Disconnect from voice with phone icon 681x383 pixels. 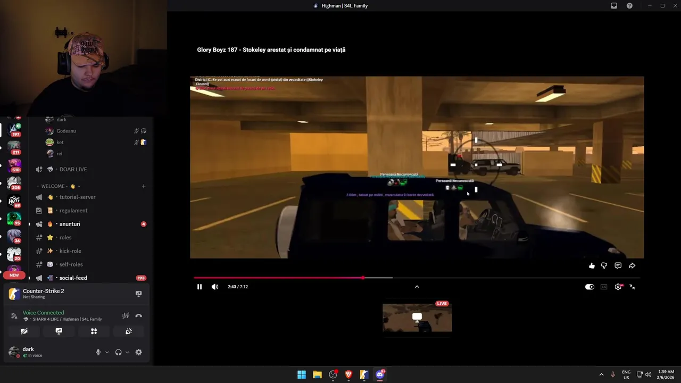pos(139,315)
